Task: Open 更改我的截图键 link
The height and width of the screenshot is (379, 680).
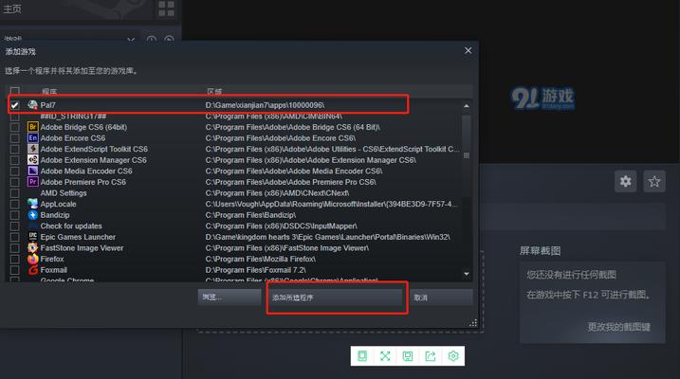Action: [x=619, y=327]
